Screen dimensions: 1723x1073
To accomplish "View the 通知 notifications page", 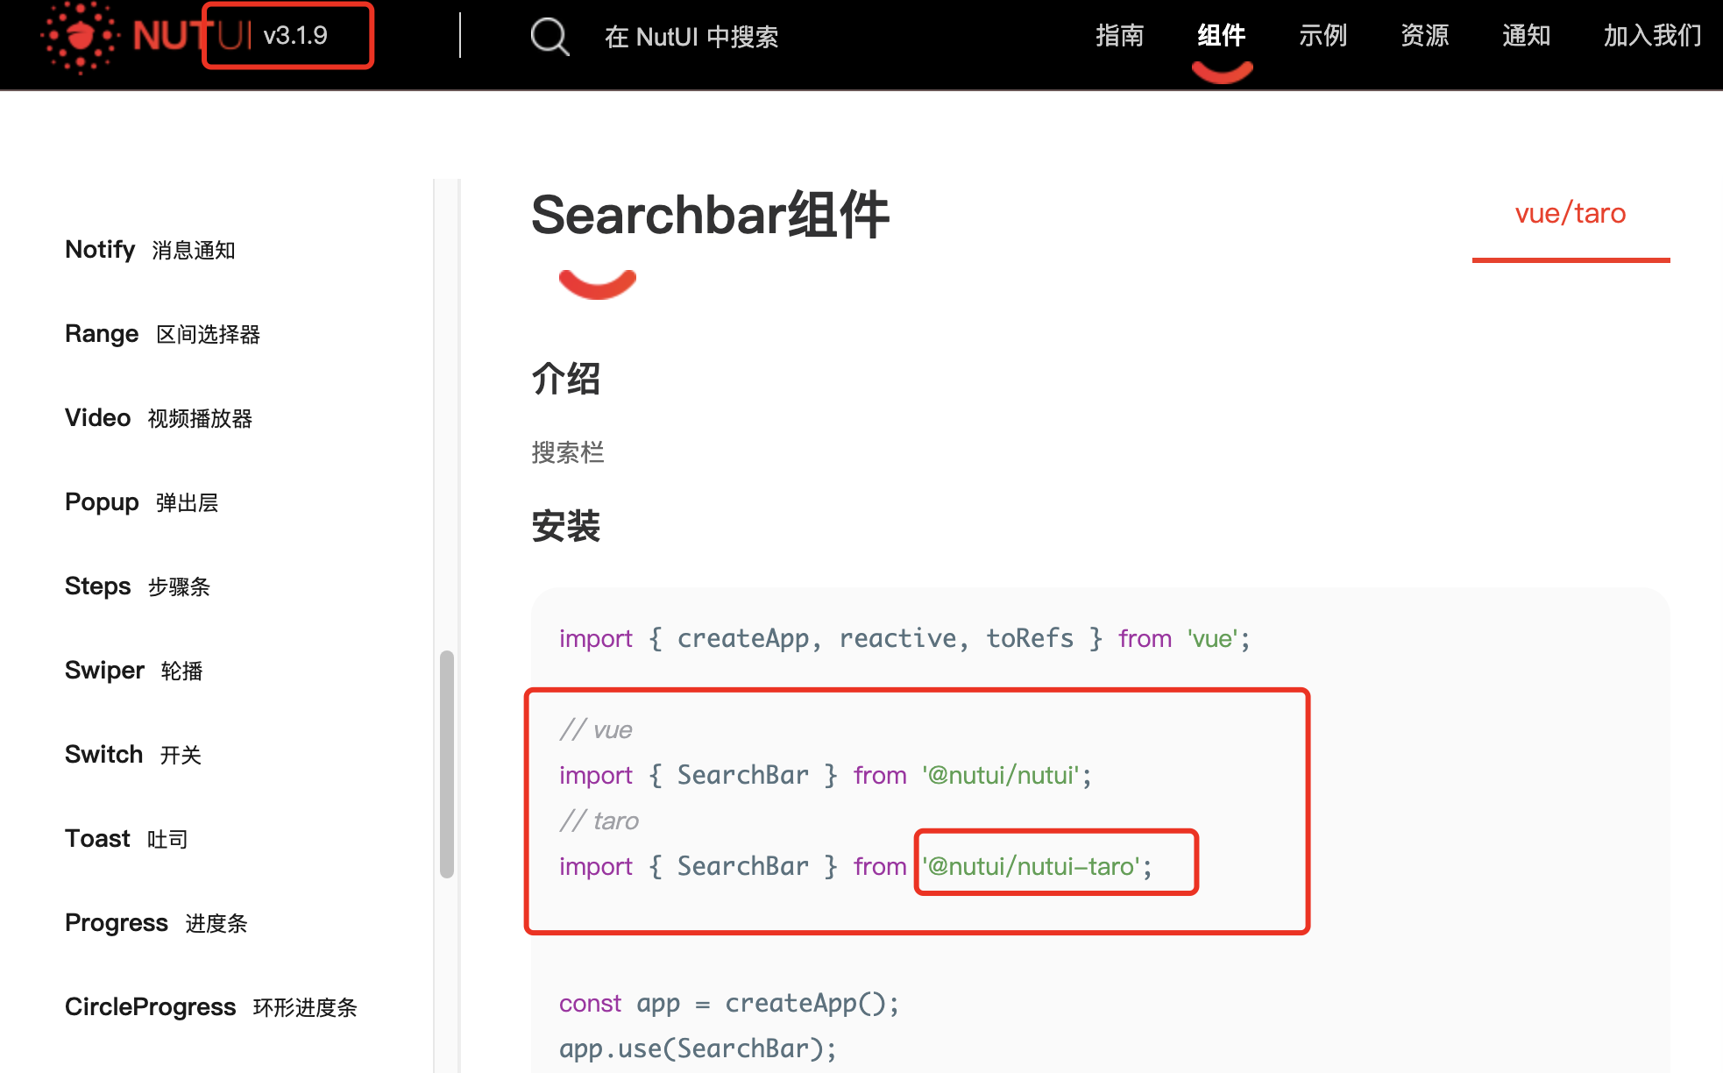I will (x=1526, y=35).
